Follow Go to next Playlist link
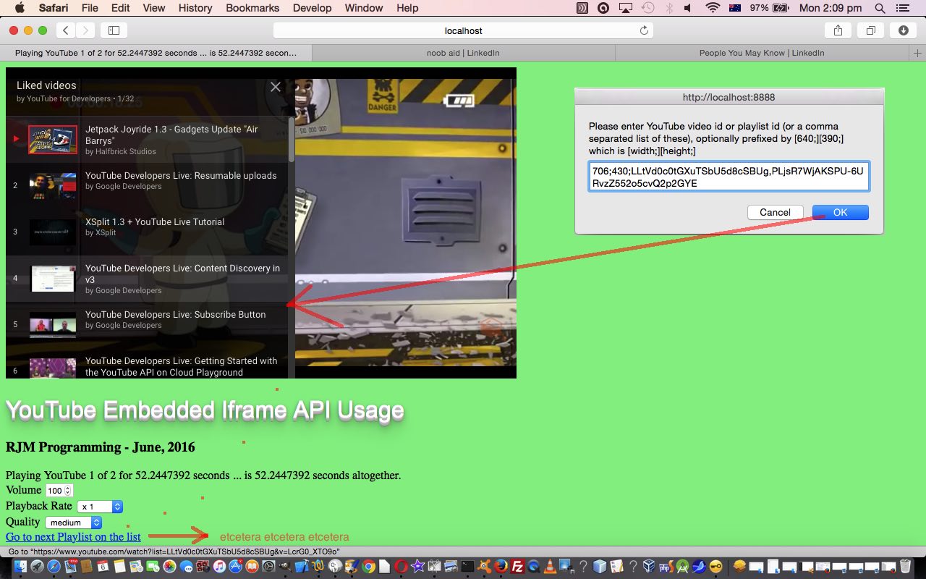The width and height of the screenshot is (926, 579). (x=73, y=536)
